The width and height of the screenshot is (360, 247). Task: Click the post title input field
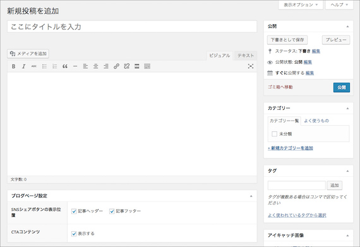click(132, 27)
